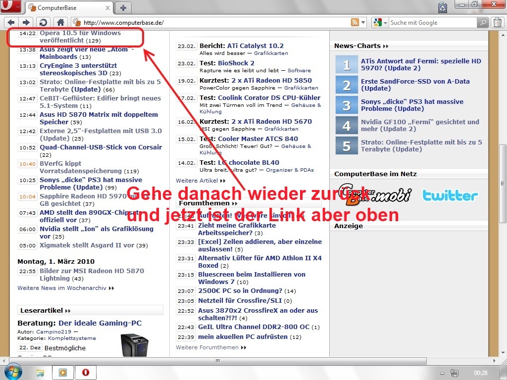Click the address field with computerbase.de URL
Viewport: 507px width, 380px height.
pos(211,22)
